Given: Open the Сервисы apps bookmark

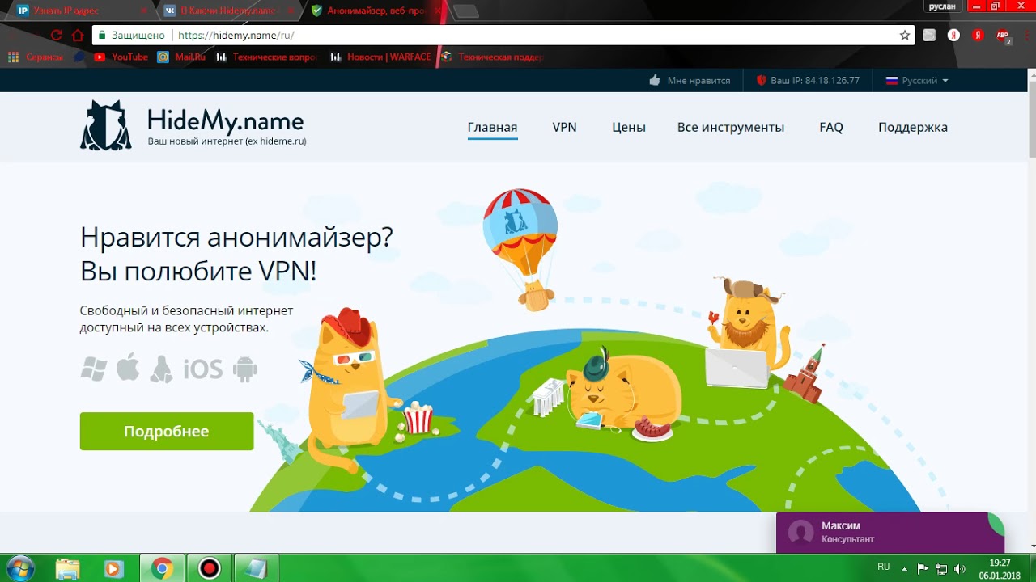Looking at the screenshot, I should tap(34, 57).
